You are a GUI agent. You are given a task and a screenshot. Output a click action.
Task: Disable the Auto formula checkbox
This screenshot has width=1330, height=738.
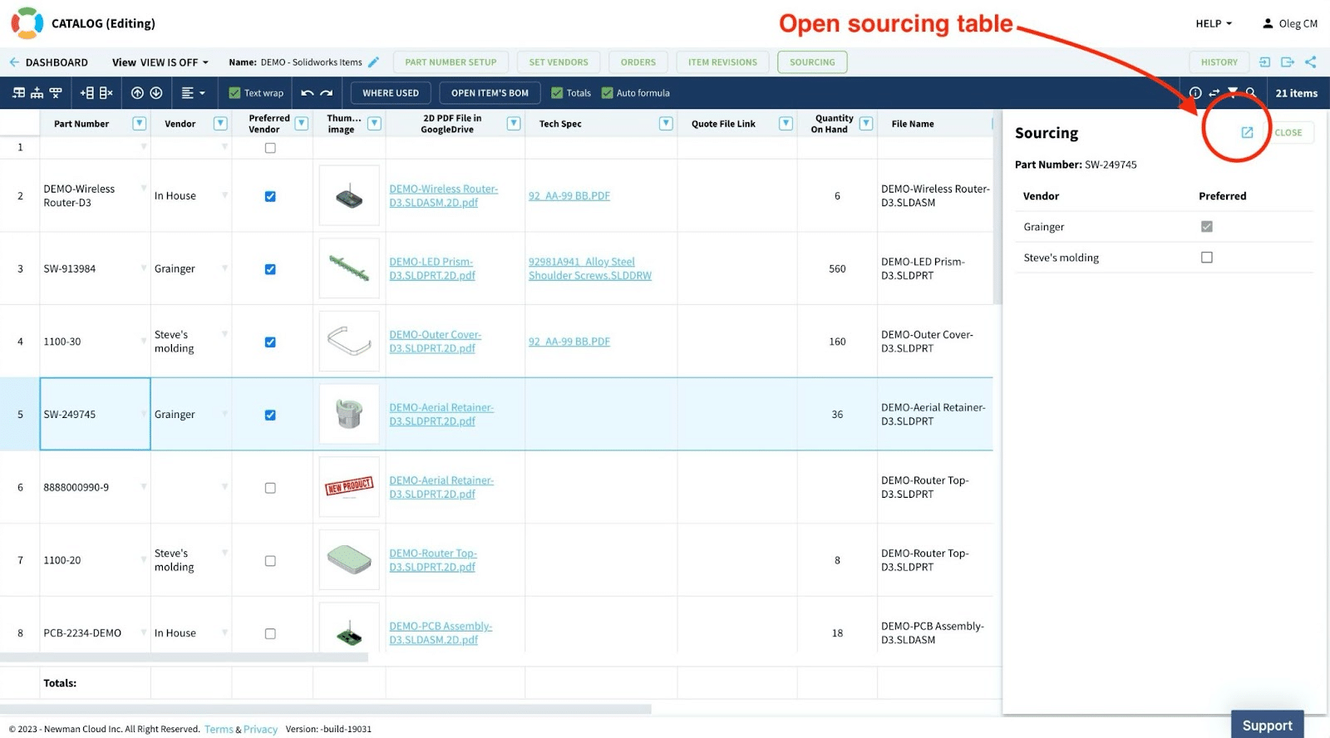tap(607, 93)
